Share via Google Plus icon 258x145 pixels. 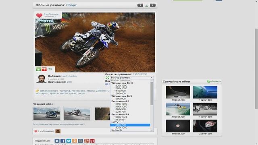(86, 141)
